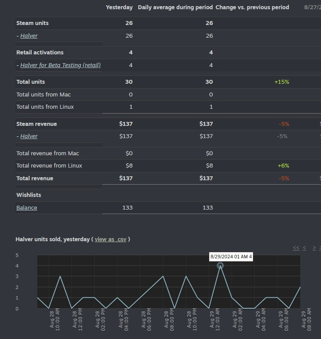Click "Daily average during period" column header
Image resolution: width=321 pixels, height=339 pixels.
point(175,7)
